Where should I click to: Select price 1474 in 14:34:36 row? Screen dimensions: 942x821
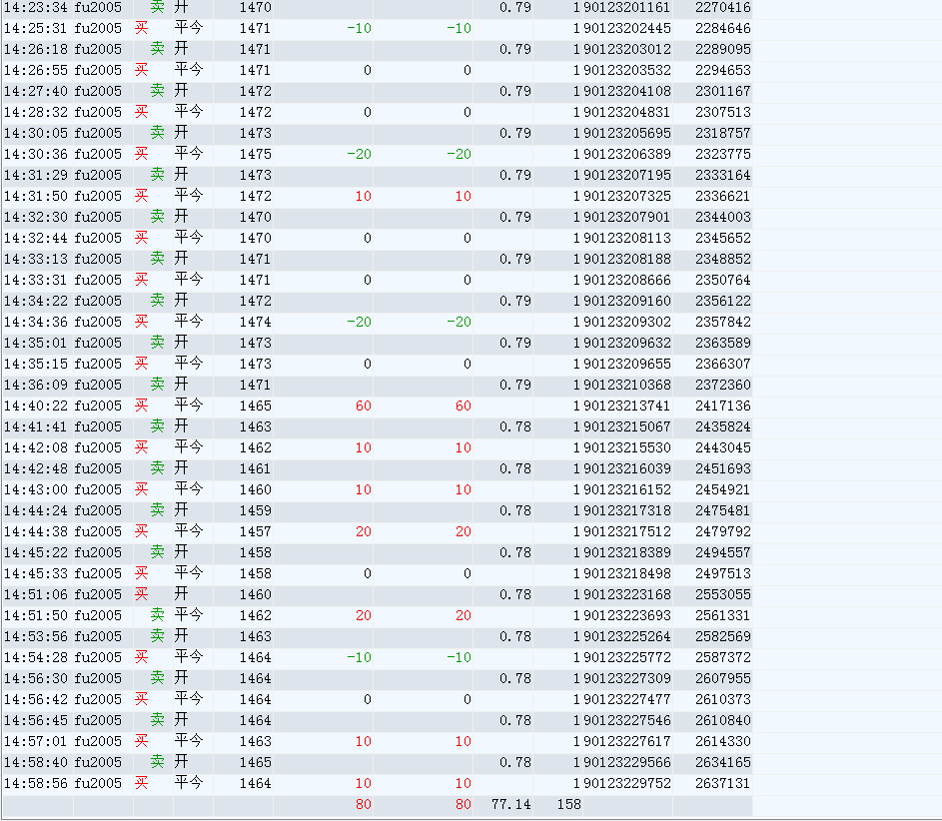256,323
